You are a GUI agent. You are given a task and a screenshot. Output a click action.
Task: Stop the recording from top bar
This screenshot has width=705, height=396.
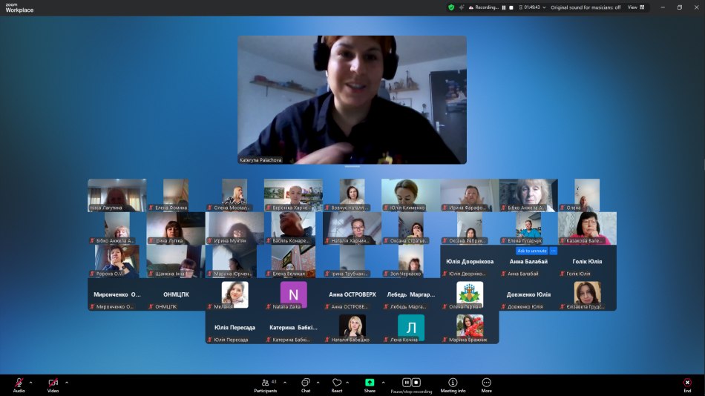pyautogui.click(x=511, y=7)
